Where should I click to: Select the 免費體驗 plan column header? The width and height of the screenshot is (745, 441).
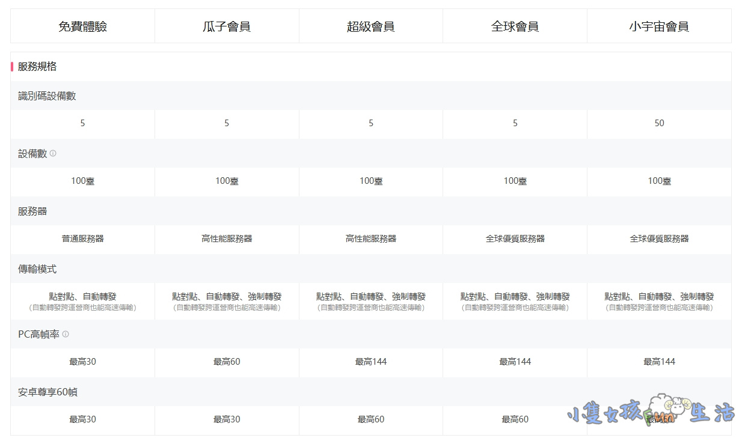click(82, 26)
